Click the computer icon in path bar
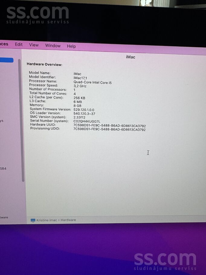 click(33, 220)
